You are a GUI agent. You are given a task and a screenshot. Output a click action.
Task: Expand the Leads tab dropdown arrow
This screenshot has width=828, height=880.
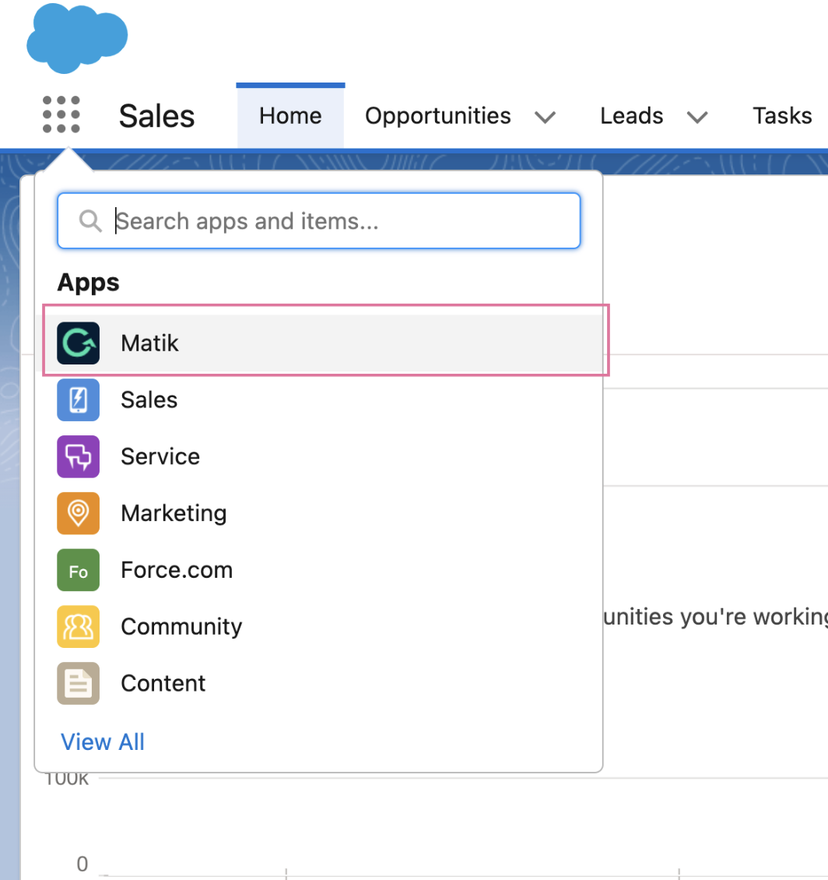click(697, 117)
